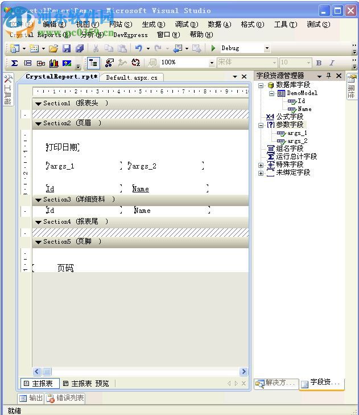
Task: Collapse the DemoModel tree node
Action: coord(271,93)
